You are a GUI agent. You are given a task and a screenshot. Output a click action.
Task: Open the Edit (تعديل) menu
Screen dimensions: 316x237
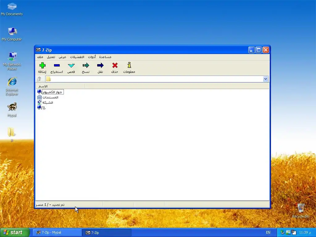(x=51, y=57)
